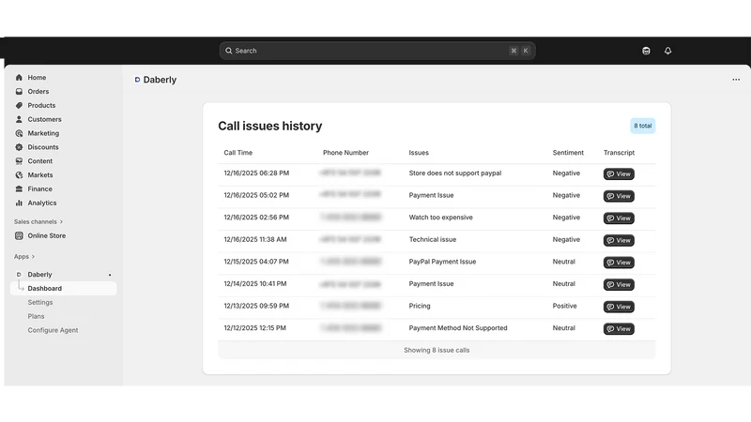The height and width of the screenshot is (422, 751).
Task: Open Orders in the sidebar
Action: [x=38, y=91]
